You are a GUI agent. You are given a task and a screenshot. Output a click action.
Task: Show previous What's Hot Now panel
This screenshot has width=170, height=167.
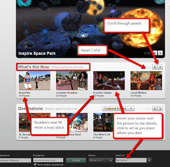[x=155, y=67]
